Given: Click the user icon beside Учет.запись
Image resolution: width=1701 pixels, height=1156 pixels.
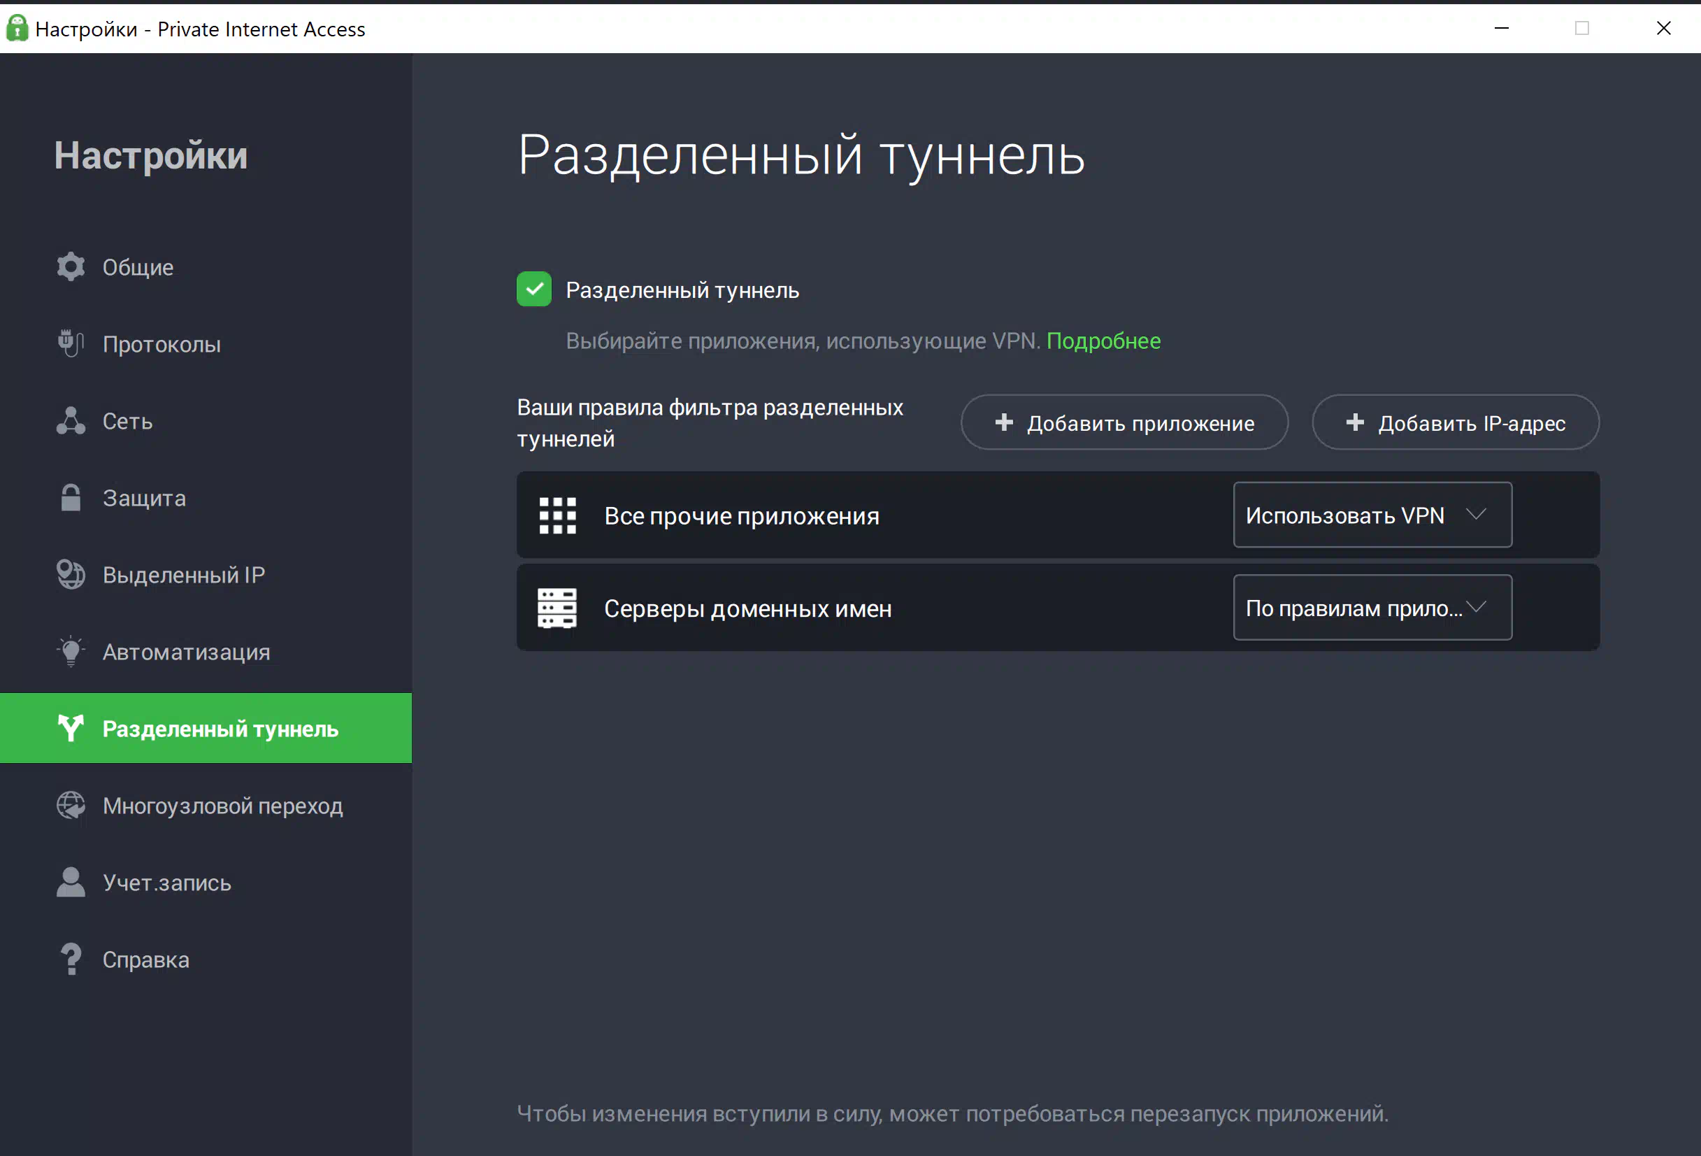Looking at the screenshot, I should pos(71,882).
